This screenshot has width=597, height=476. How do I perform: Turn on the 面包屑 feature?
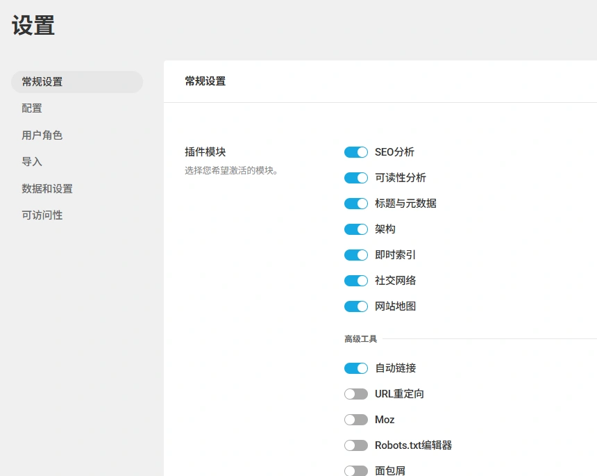point(355,470)
